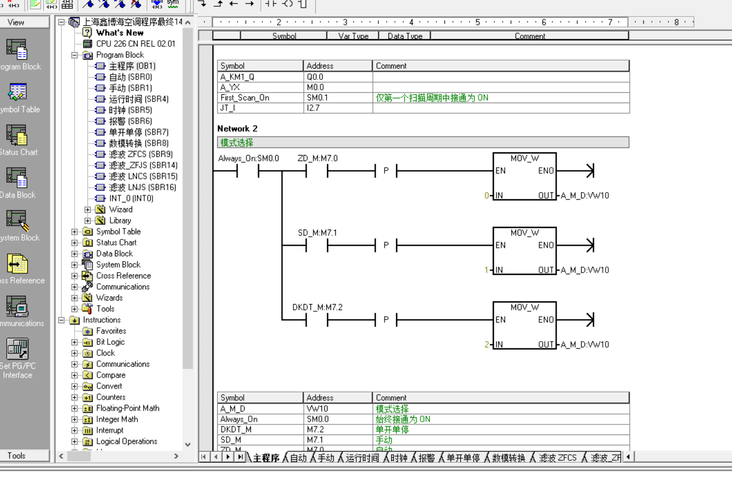This screenshot has height=478, width=732.
Task: Open Program Block in the View bar
Action: pyautogui.click(x=17, y=54)
